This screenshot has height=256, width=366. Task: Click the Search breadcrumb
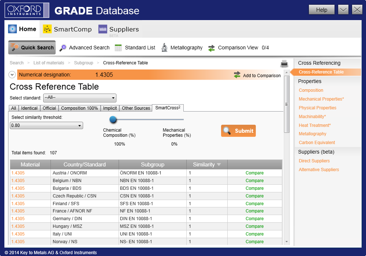pyautogui.click(x=16, y=63)
